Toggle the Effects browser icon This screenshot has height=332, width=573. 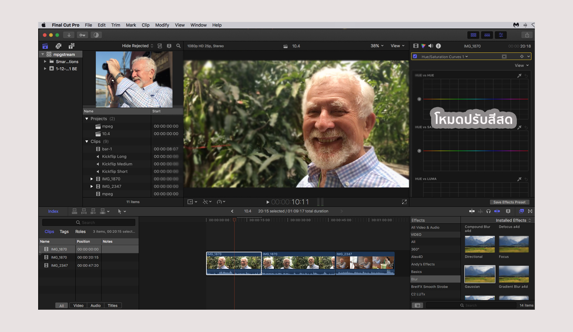tap(521, 211)
